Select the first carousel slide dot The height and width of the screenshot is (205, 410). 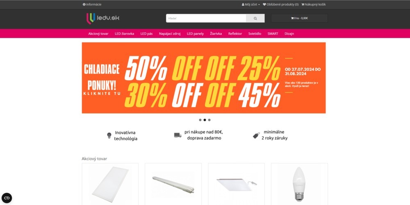pos(200,120)
